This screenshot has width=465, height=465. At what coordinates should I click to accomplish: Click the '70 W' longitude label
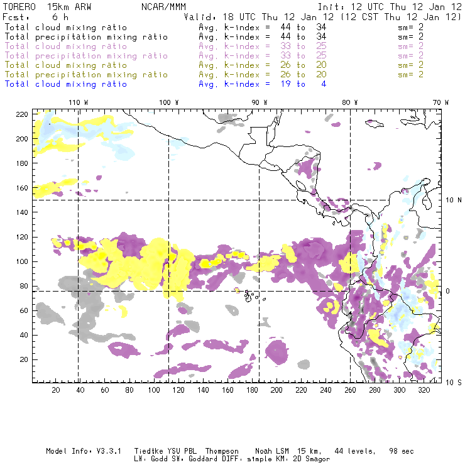(440, 102)
